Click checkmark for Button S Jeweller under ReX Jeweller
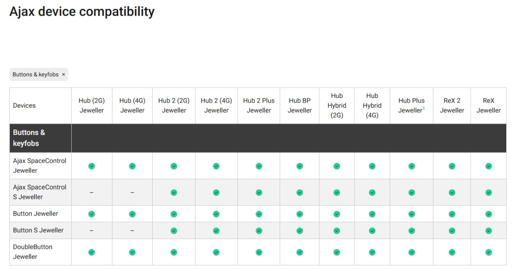Viewport: 516px width, 269px height. tap(489, 230)
